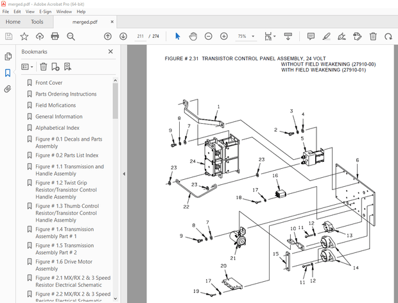
Task: Open the E-Sign menu
Action: (45, 12)
